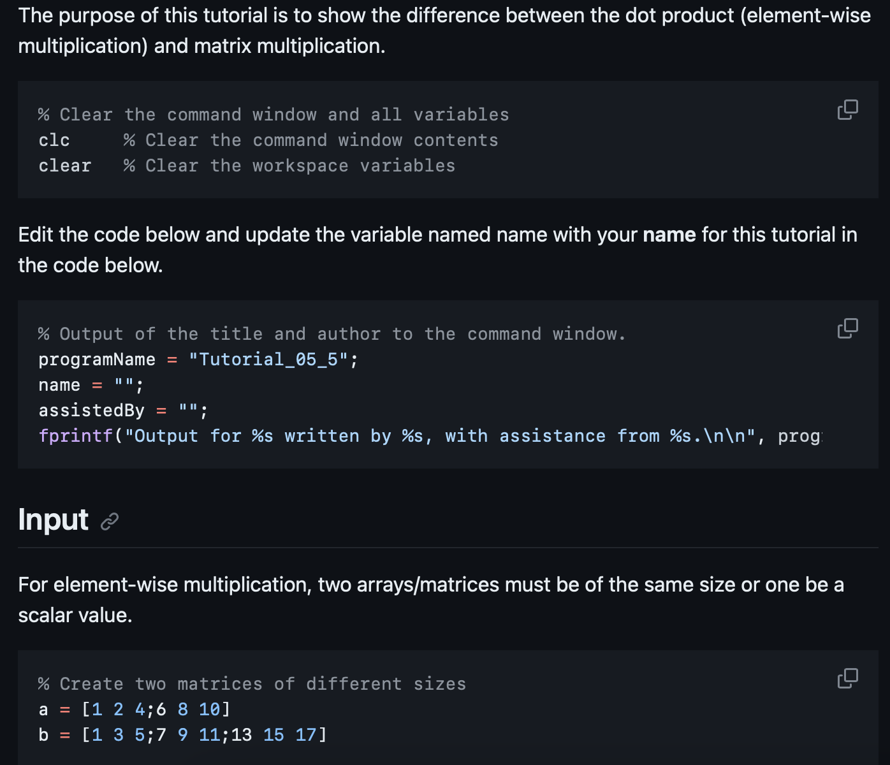The width and height of the screenshot is (890, 765).
Task: Click the clear command in the first code block
Action: [x=64, y=165]
